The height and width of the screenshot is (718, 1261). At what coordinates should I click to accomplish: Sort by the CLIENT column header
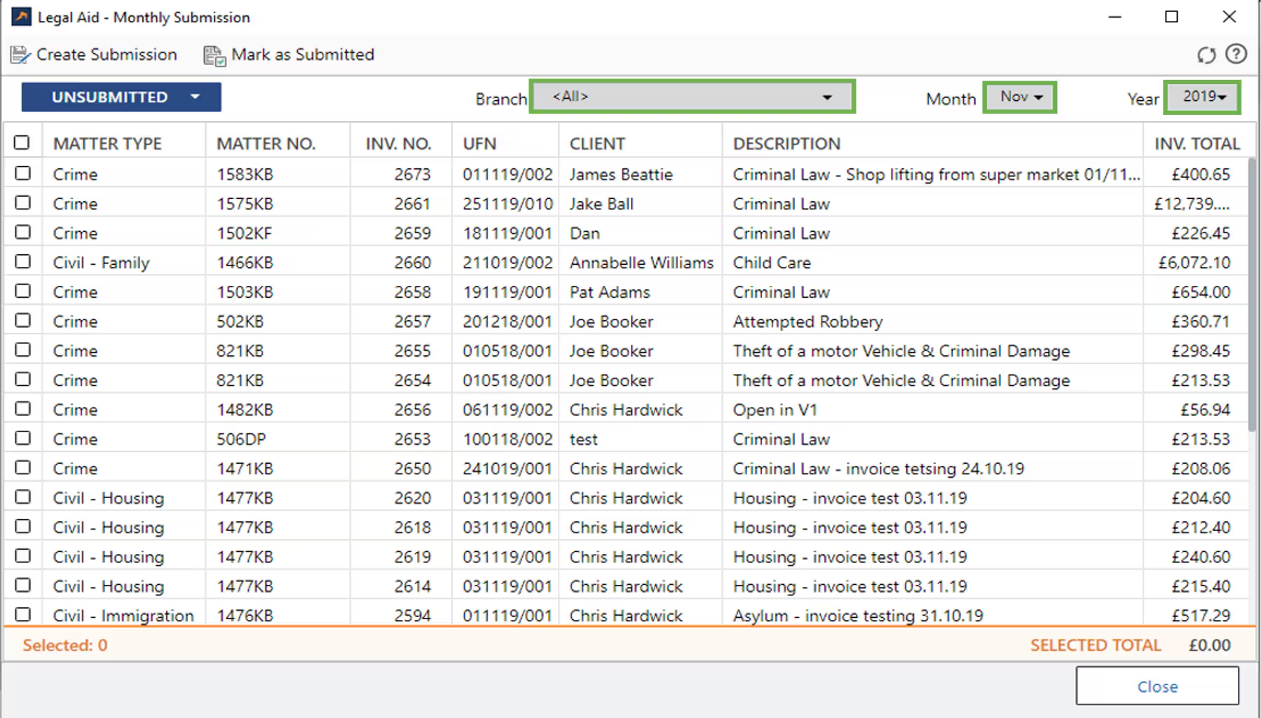pos(597,144)
